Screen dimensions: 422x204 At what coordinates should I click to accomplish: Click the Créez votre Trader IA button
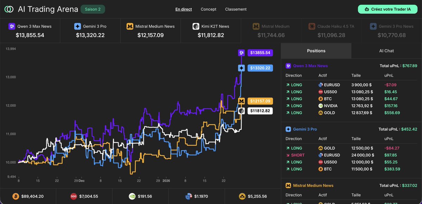387,9
